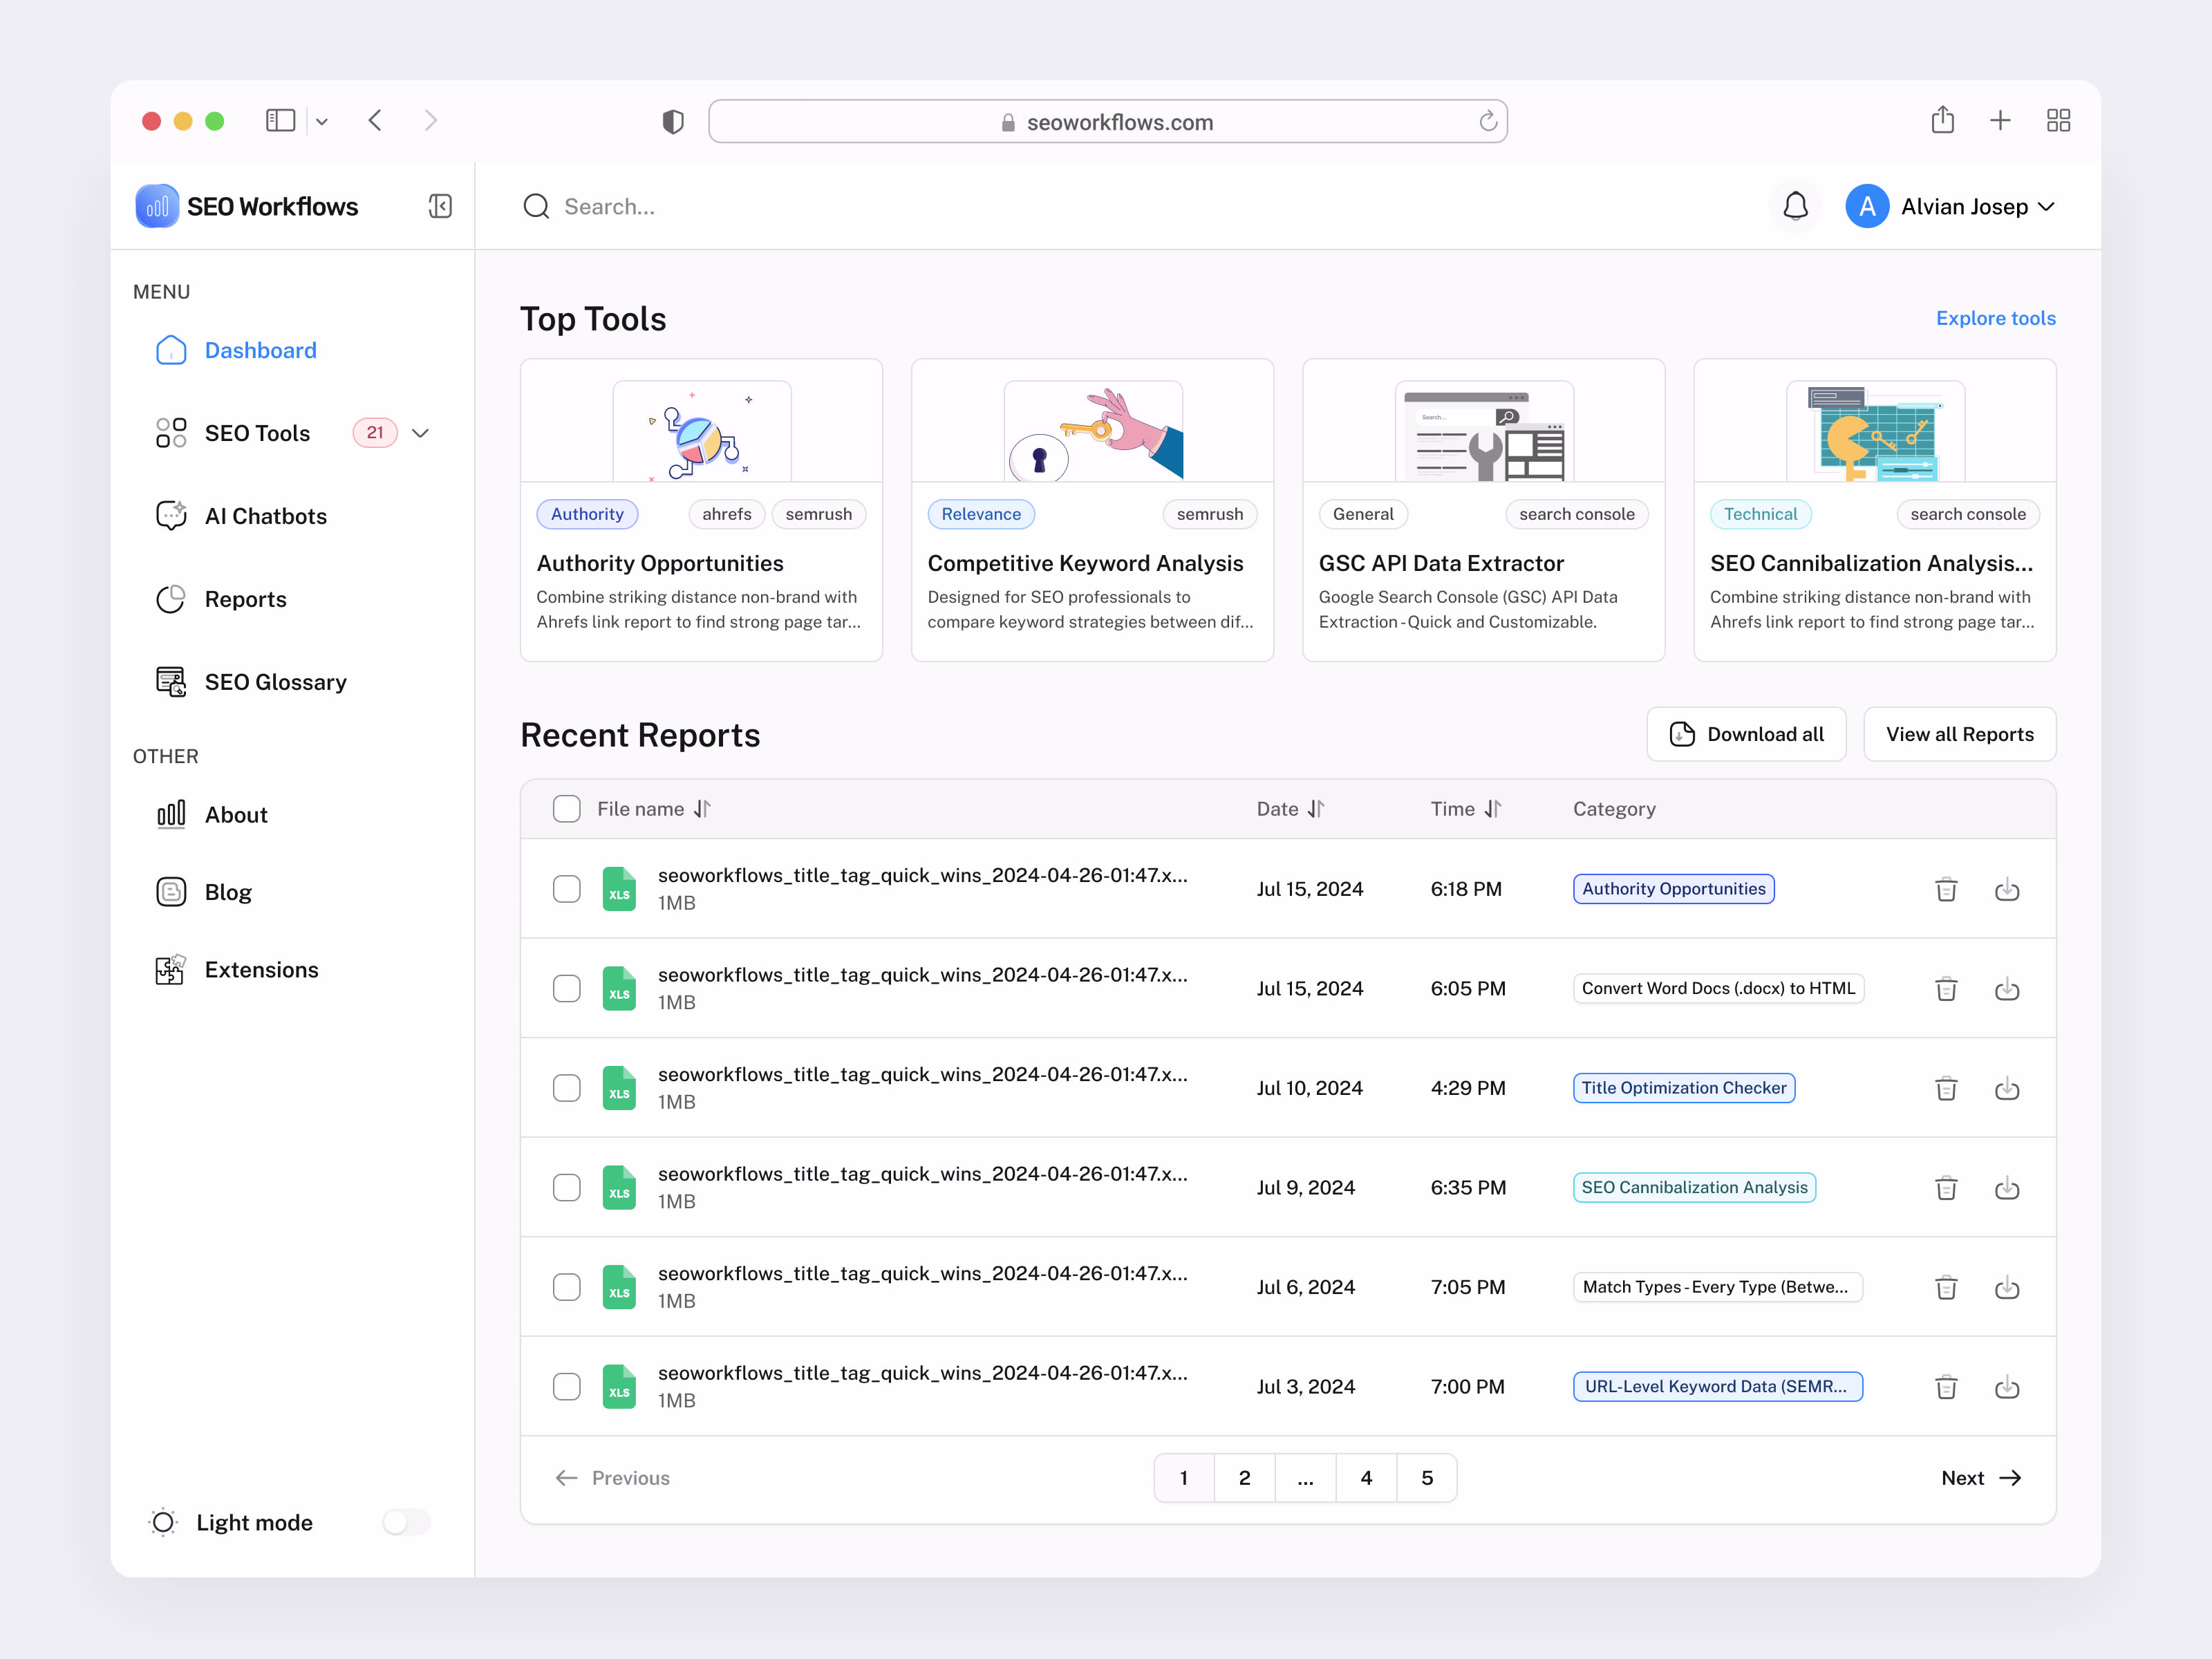Open the AI Chatbots menu item
Viewport: 2212px width, 1659px height.
click(x=265, y=516)
